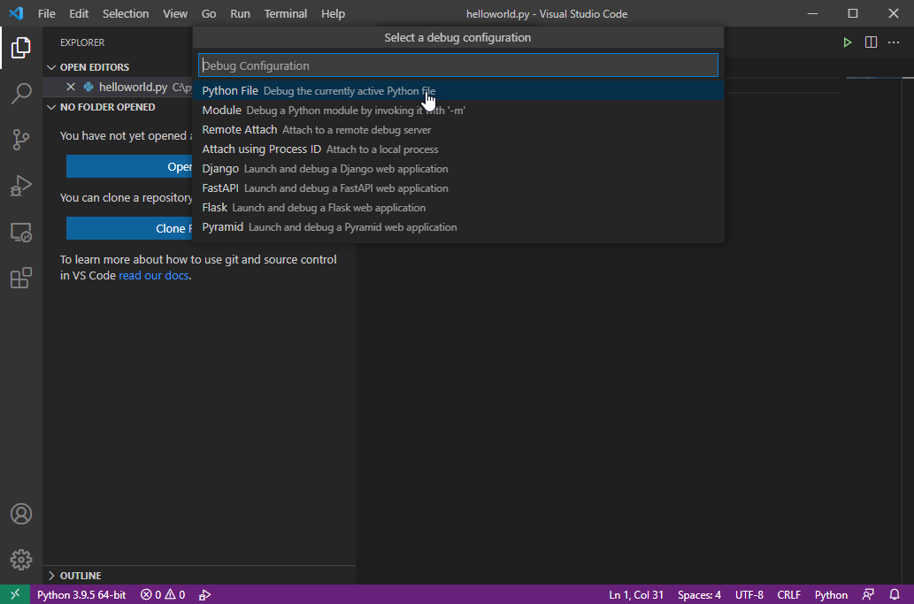Select FastAPI debug configuration
914x604 pixels.
[458, 188]
